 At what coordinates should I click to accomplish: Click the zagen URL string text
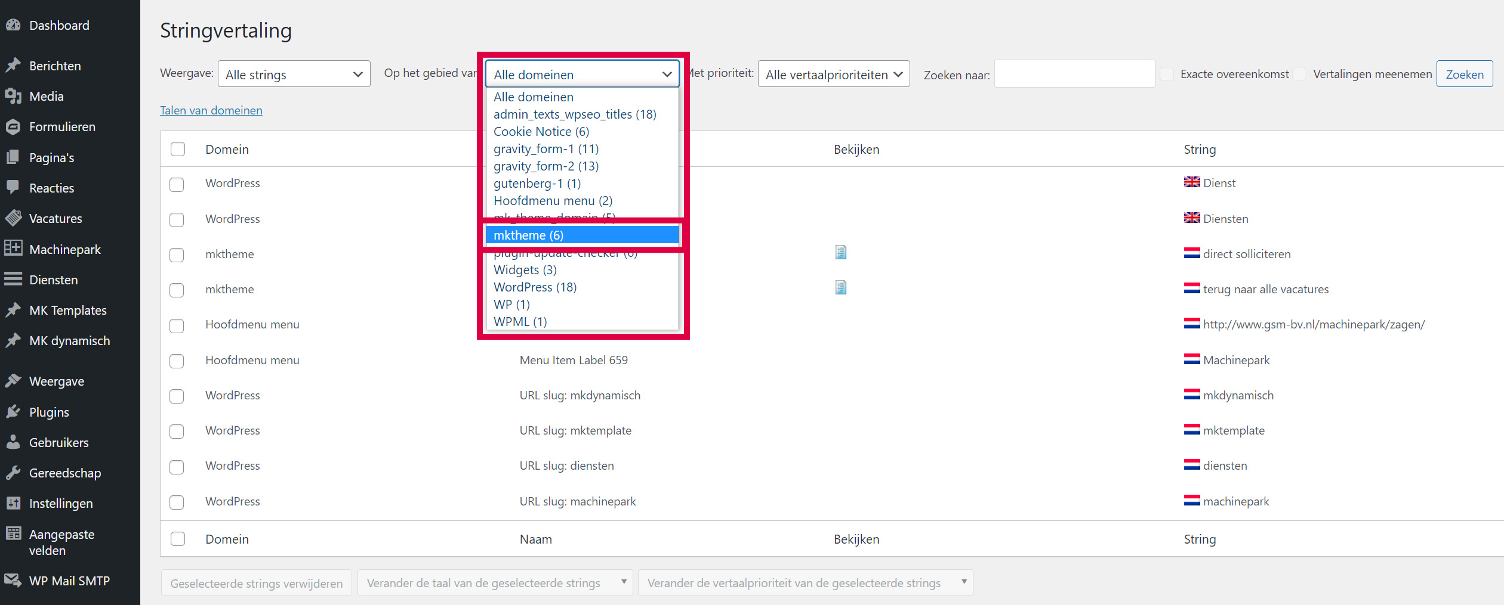point(1314,324)
